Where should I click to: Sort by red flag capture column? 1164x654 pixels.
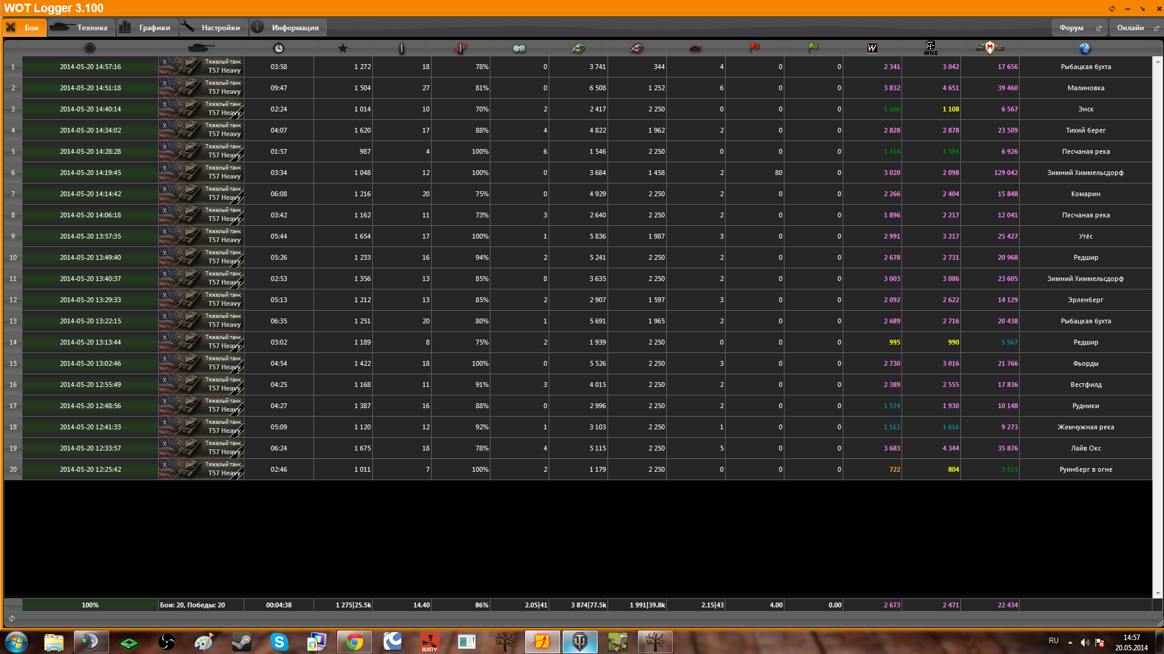[x=754, y=47]
